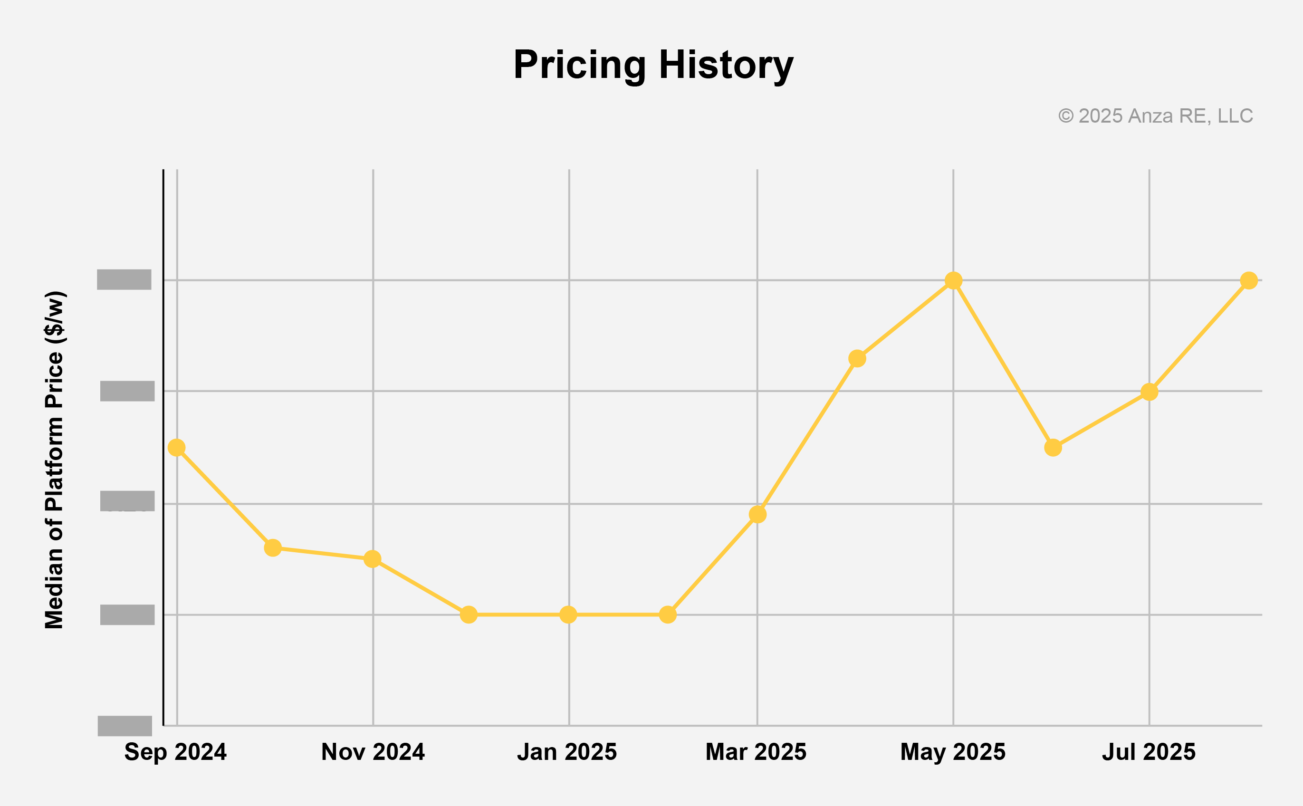Click the May 2025 peak data point

953,280
